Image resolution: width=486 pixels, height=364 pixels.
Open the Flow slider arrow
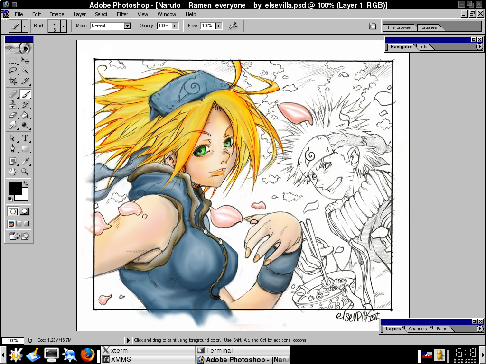[219, 26]
